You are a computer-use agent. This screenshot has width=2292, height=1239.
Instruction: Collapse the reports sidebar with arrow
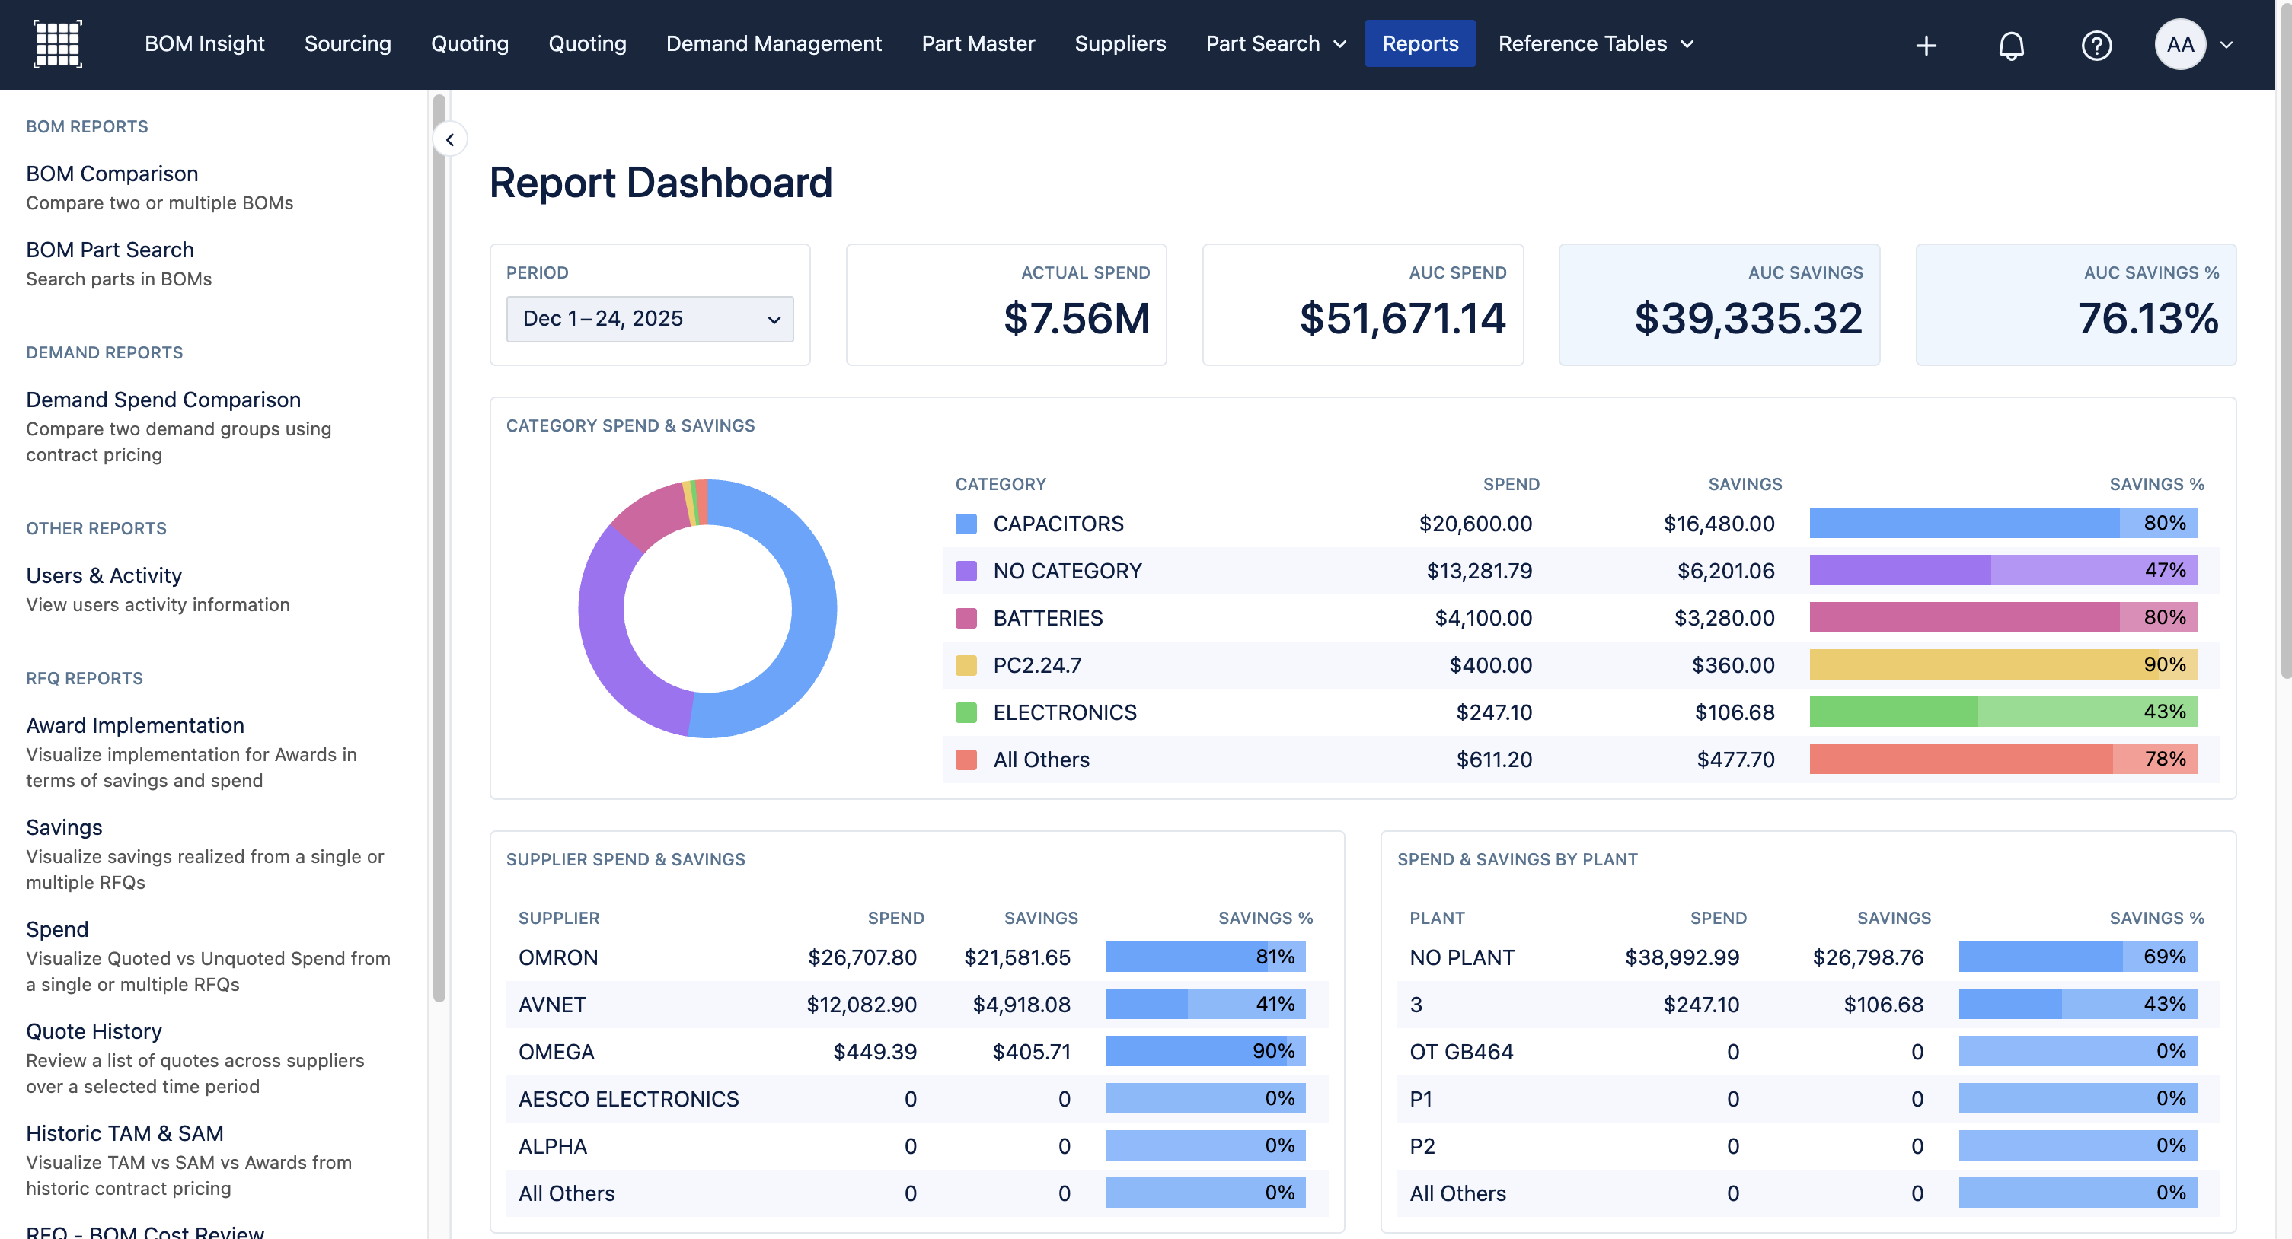point(450,139)
